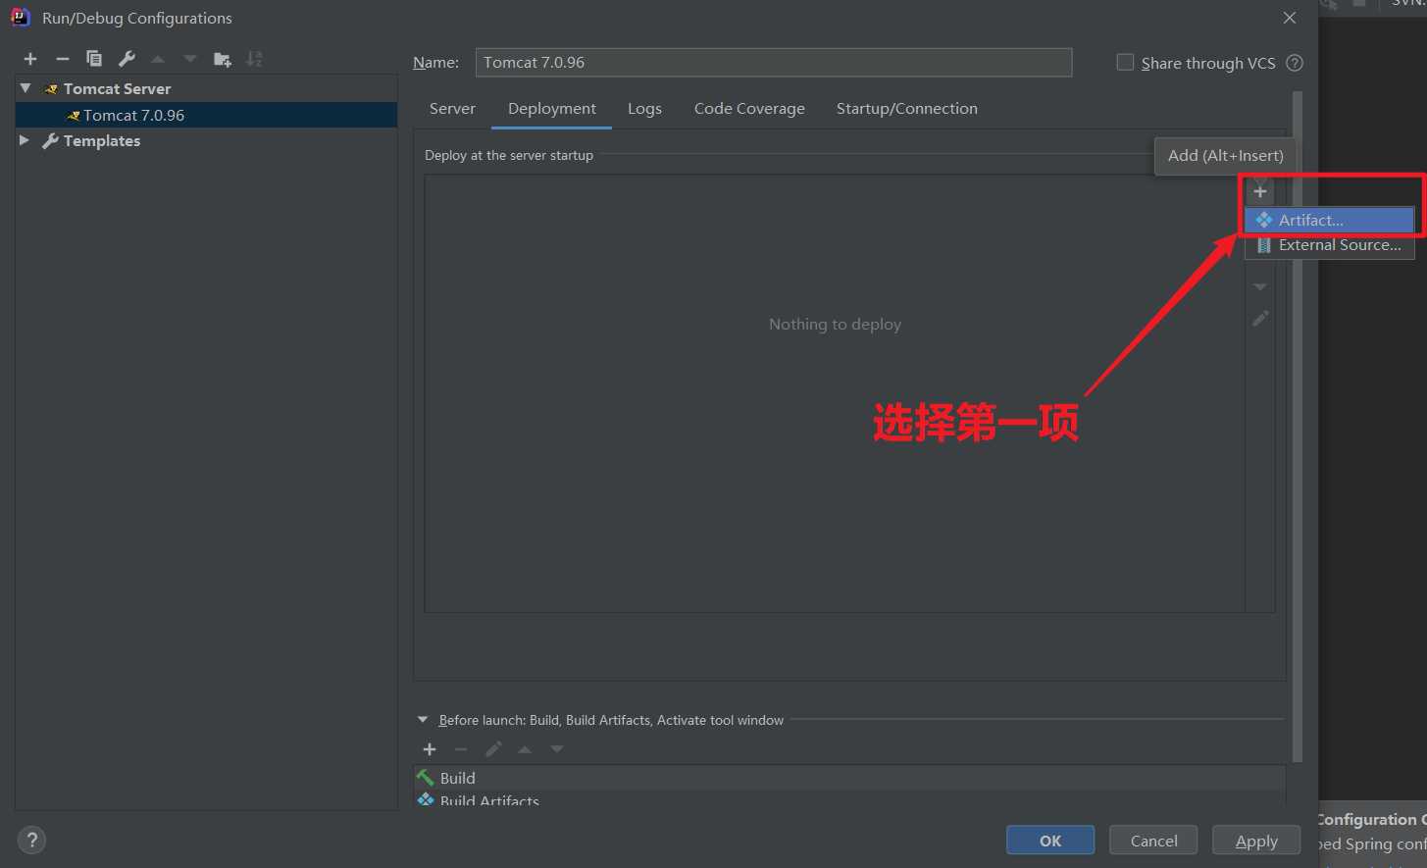Select Tomcat 7.0.96 configuration in tree
The height and width of the screenshot is (868, 1427).
tap(206, 115)
